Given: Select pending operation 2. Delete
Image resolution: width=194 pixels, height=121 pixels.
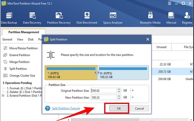Looking at the screenshot, I should [24, 92].
